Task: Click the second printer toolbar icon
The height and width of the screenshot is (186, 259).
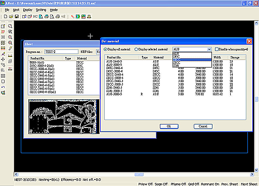Action: [x=58, y=17]
